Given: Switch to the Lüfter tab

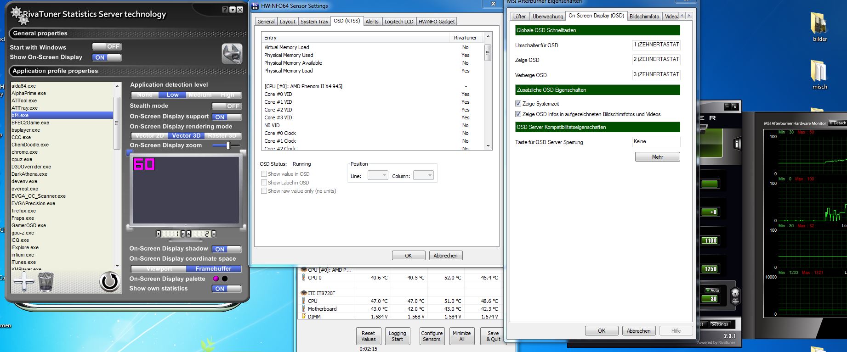Looking at the screenshot, I should pyautogui.click(x=520, y=17).
